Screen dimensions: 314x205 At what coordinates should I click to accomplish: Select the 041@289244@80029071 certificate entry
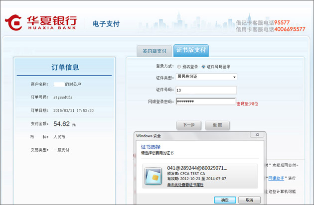(x=200, y=176)
